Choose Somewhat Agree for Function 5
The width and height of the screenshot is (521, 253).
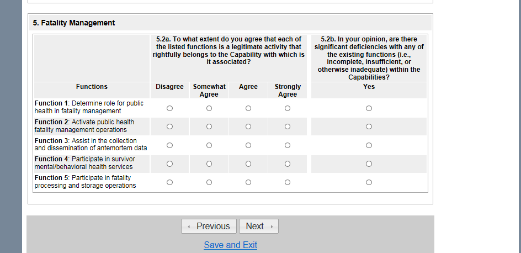(209, 182)
